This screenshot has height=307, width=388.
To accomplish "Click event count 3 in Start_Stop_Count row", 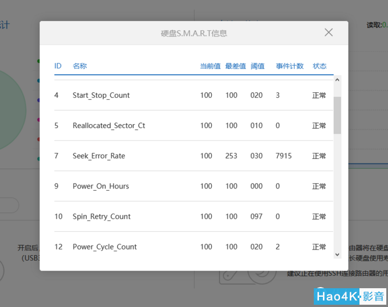I will 278,95.
